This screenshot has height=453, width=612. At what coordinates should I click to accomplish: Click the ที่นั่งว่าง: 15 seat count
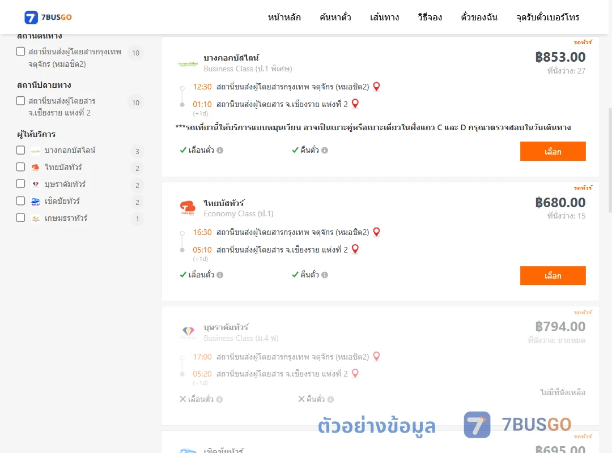566,216
